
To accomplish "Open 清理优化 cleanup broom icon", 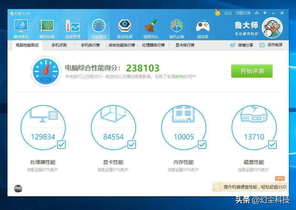I will click(150, 29).
